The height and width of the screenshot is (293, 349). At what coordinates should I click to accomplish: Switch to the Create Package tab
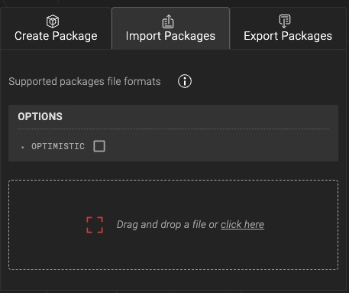pyautogui.click(x=56, y=28)
